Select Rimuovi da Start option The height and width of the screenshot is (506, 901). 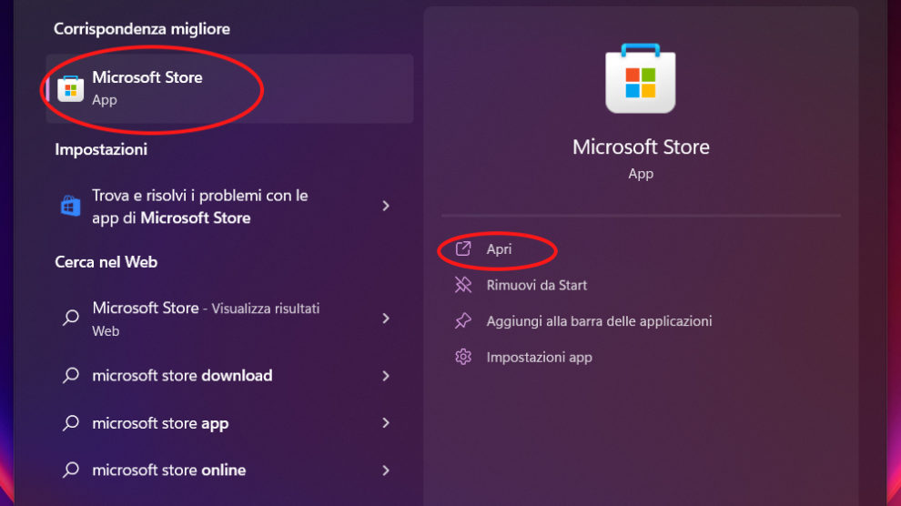(x=536, y=285)
